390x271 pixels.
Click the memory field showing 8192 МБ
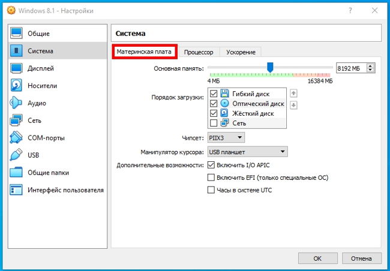351,68
